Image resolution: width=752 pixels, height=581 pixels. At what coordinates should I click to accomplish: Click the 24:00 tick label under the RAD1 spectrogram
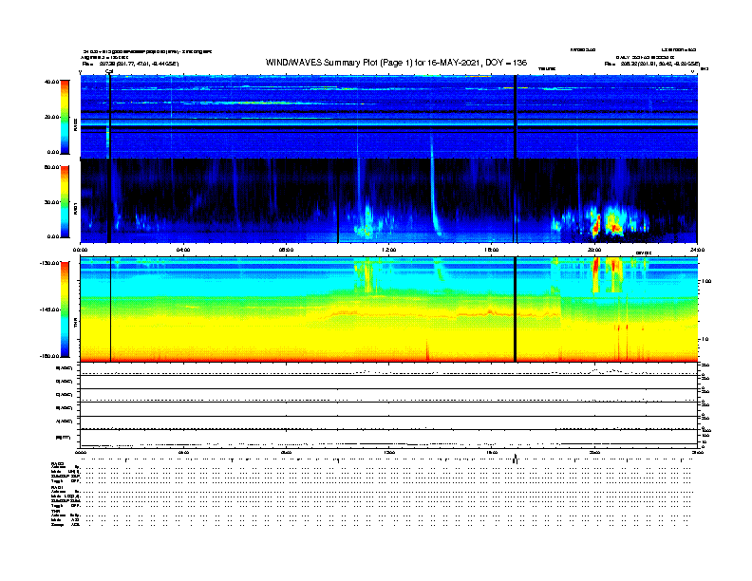[x=697, y=250]
